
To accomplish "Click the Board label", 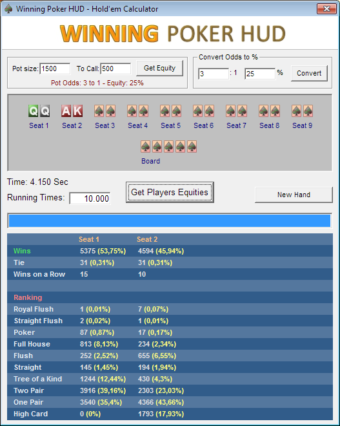I will click(150, 161).
